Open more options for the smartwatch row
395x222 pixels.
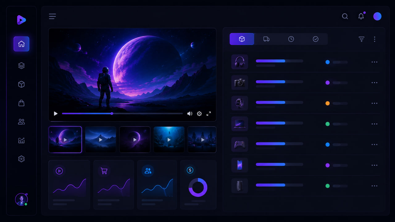coord(374,103)
